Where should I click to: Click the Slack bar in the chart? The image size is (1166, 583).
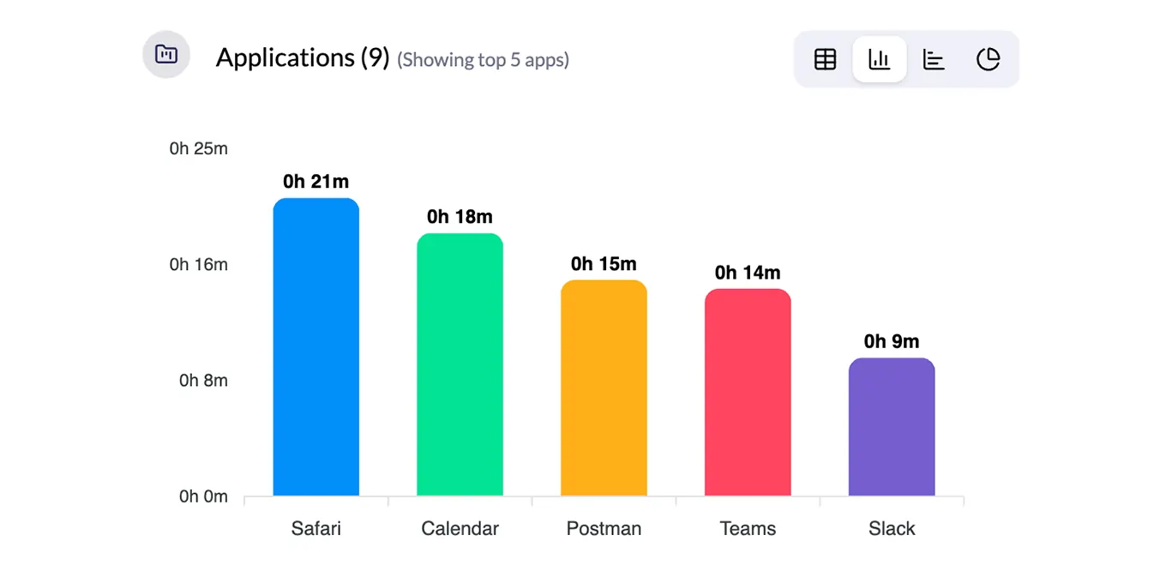[892, 427]
